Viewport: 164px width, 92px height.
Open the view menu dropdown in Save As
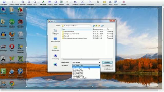(x=102, y=26)
